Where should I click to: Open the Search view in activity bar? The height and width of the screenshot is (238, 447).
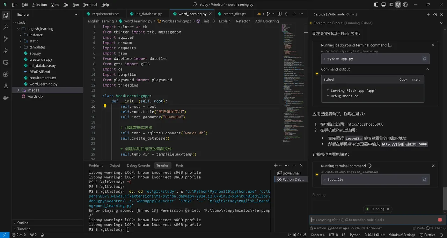click(x=6, y=27)
